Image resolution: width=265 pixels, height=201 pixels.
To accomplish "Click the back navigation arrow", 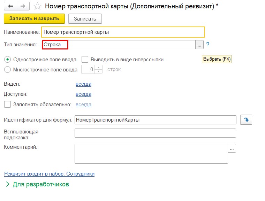I will 11,6.
